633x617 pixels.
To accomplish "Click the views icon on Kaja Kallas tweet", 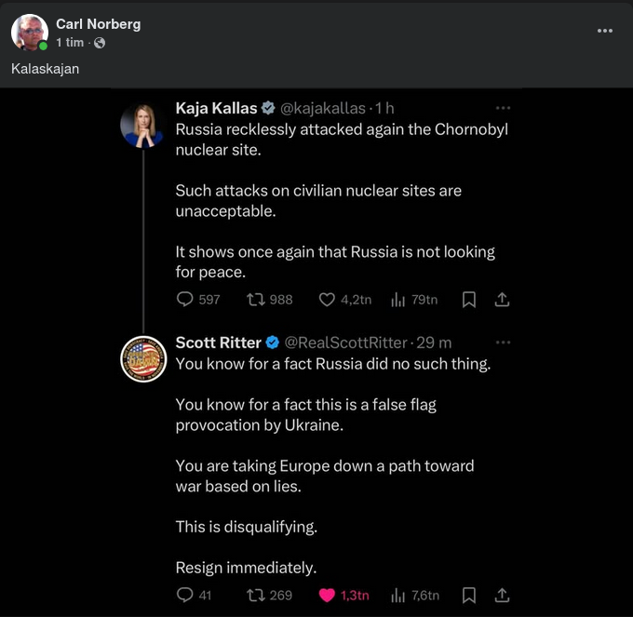I will point(397,300).
